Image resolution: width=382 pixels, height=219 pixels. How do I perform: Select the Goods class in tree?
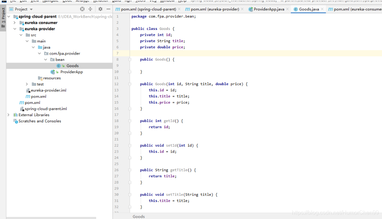(72, 66)
